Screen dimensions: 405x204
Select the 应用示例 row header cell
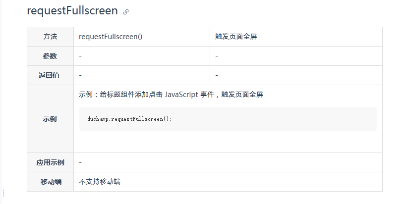51,162
